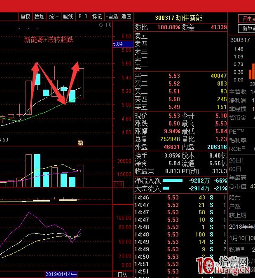Click the 返回 back button
The height and width of the screenshot is (278, 255).
point(126,17)
